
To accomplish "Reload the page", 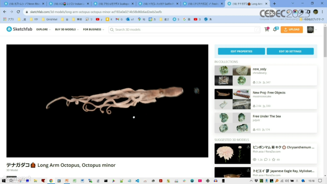I will [18, 12].
